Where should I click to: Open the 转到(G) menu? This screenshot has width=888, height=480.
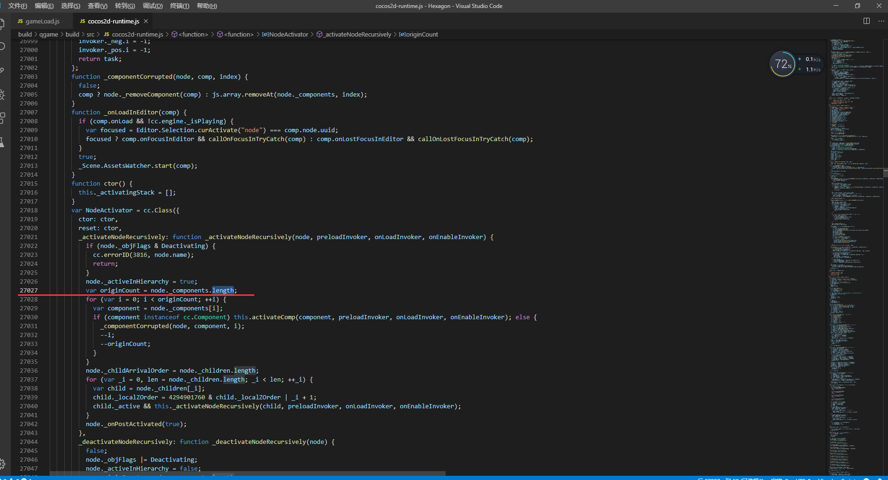pyautogui.click(x=125, y=6)
